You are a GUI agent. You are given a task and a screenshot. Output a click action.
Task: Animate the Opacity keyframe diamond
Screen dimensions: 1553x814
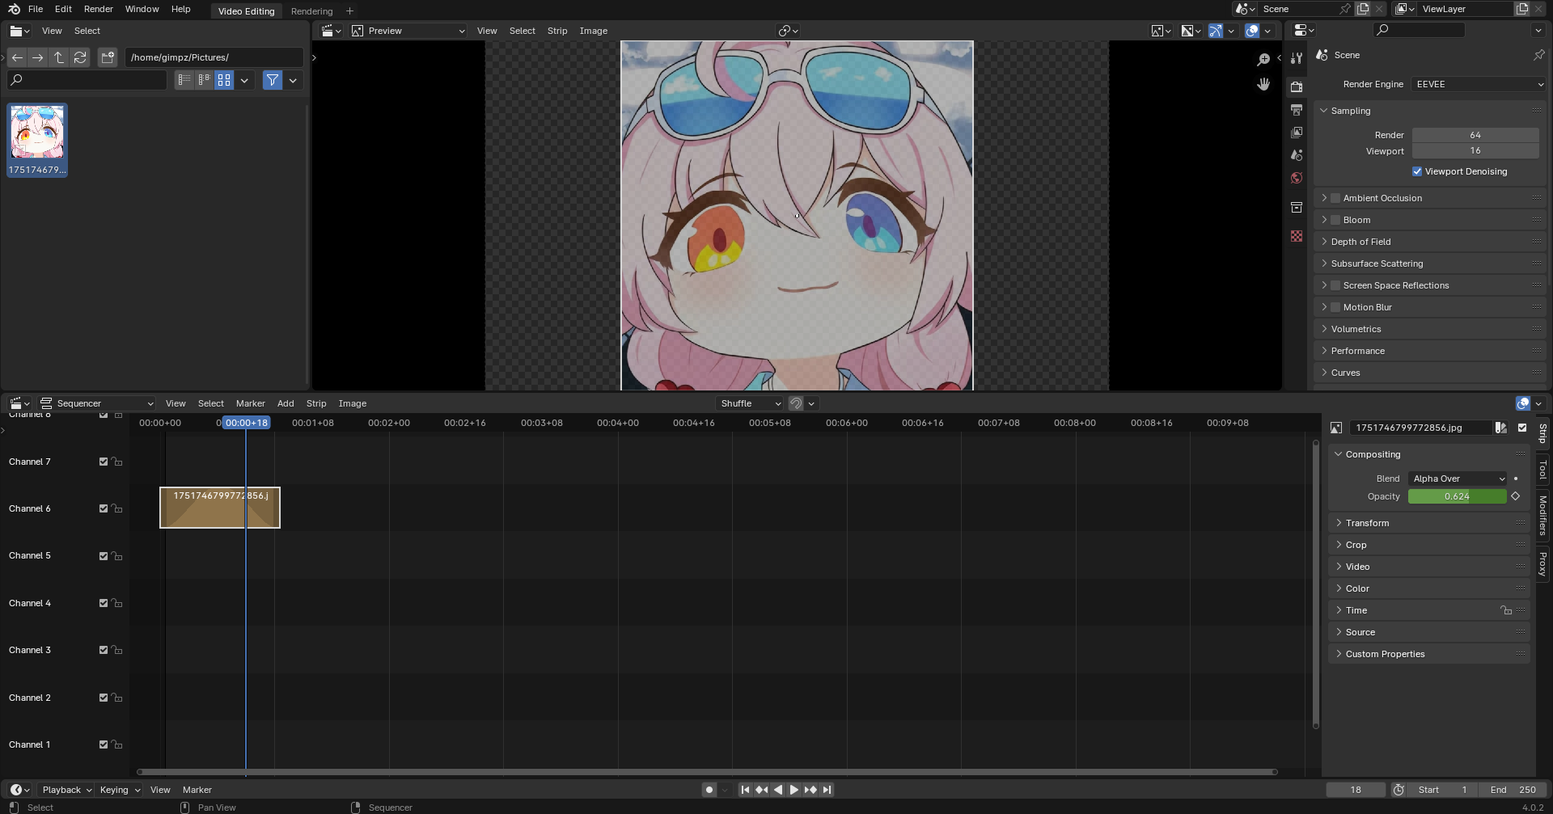coord(1516,496)
